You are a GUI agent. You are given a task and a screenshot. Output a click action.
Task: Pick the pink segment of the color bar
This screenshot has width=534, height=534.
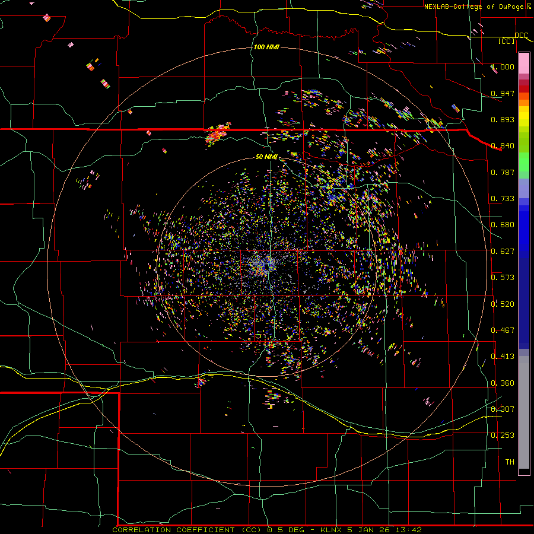[524, 63]
